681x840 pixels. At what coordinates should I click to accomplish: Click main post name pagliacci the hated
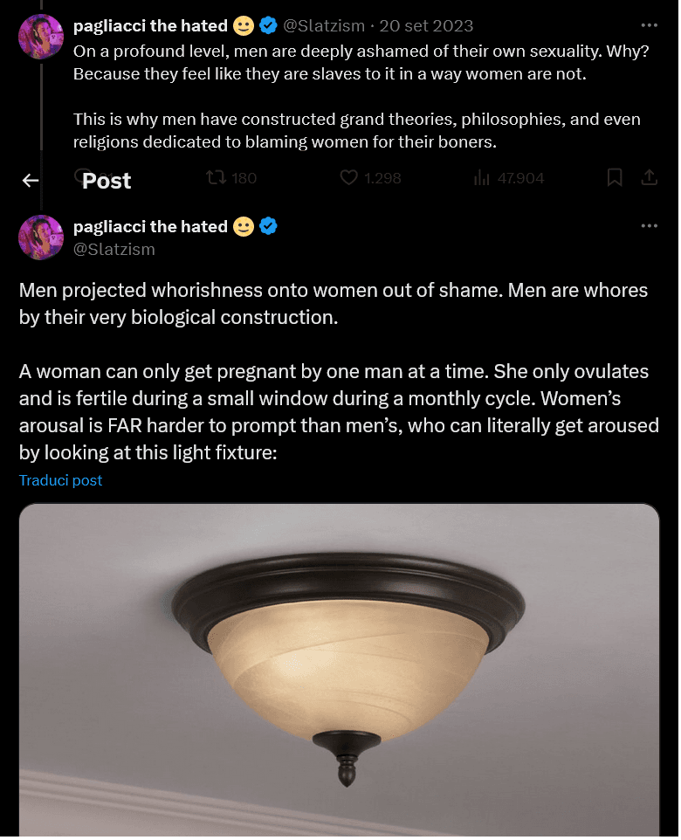[150, 227]
